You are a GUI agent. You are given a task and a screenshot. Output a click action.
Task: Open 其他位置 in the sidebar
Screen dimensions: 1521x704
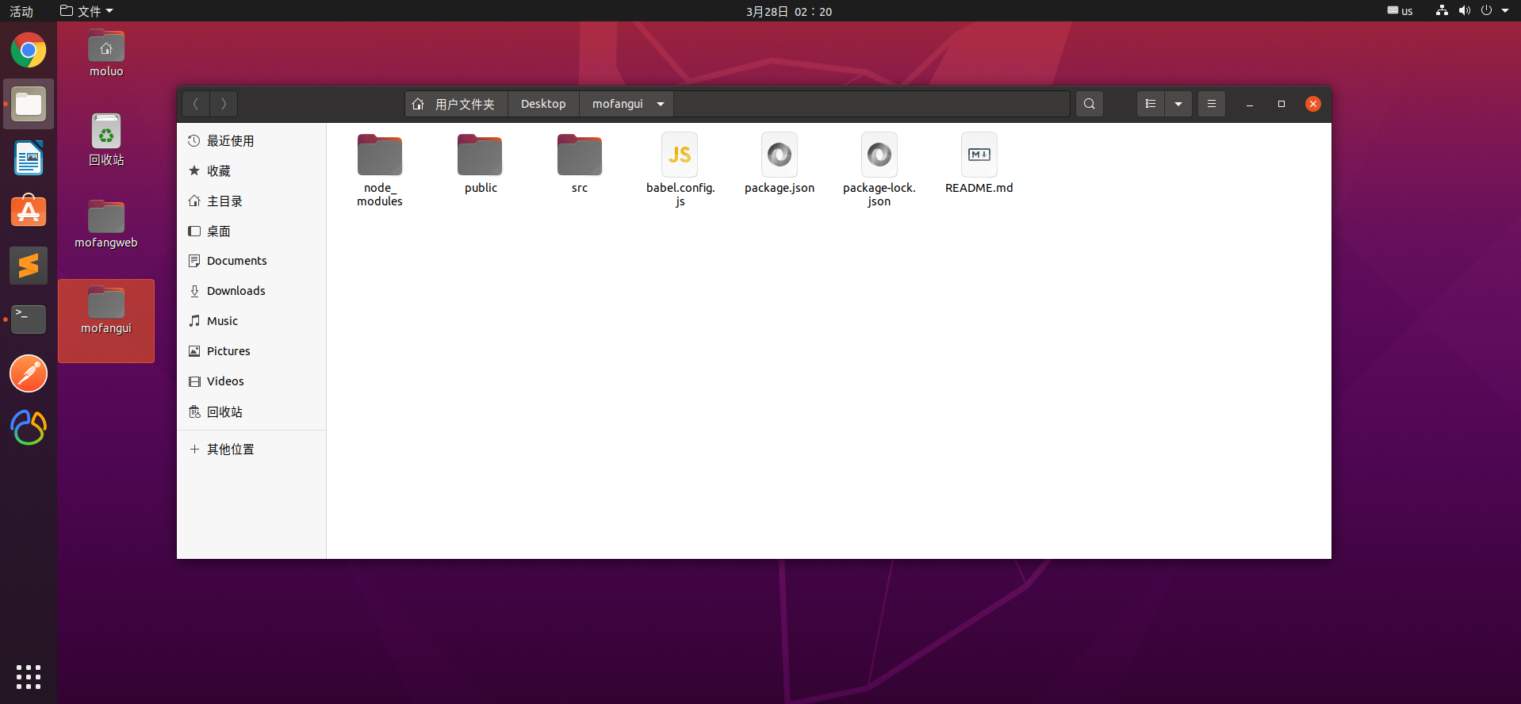251,450
